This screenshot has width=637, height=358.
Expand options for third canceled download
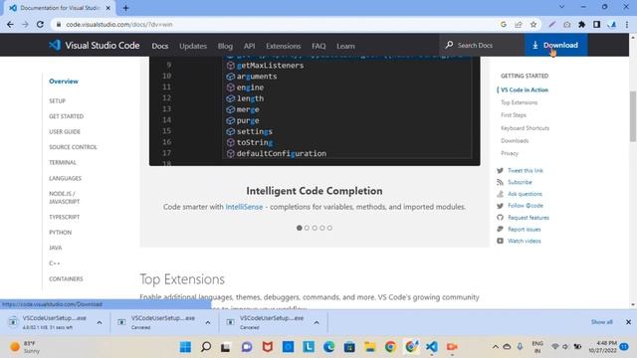click(x=317, y=322)
